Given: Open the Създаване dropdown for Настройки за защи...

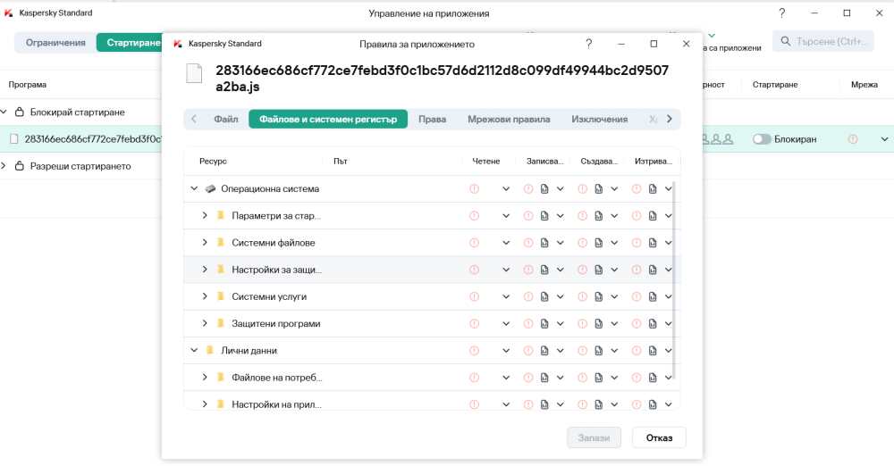Looking at the screenshot, I should pos(614,270).
